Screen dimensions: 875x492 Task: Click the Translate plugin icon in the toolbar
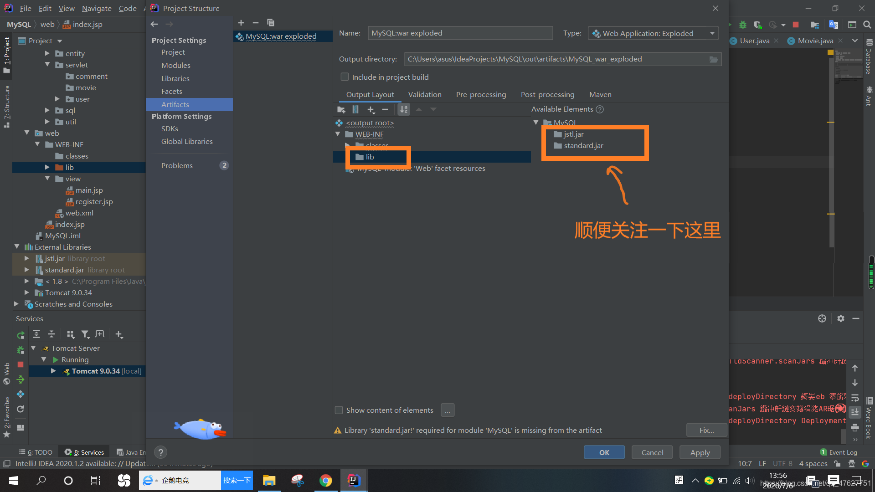[834, 25]
